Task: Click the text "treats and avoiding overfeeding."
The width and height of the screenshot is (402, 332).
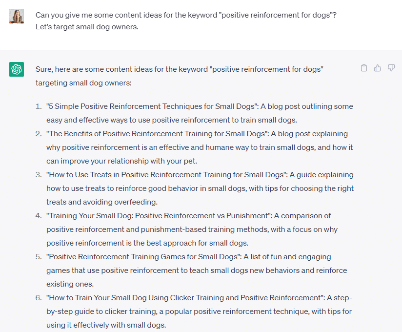Action: [x=102, y=202]
